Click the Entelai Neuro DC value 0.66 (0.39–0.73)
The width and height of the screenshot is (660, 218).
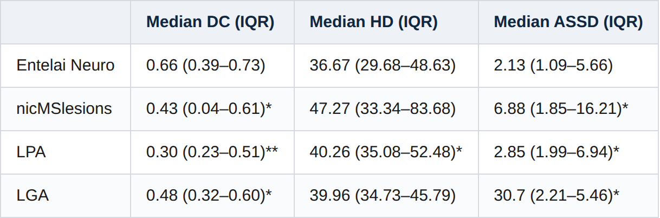click(x=205, y=66)
